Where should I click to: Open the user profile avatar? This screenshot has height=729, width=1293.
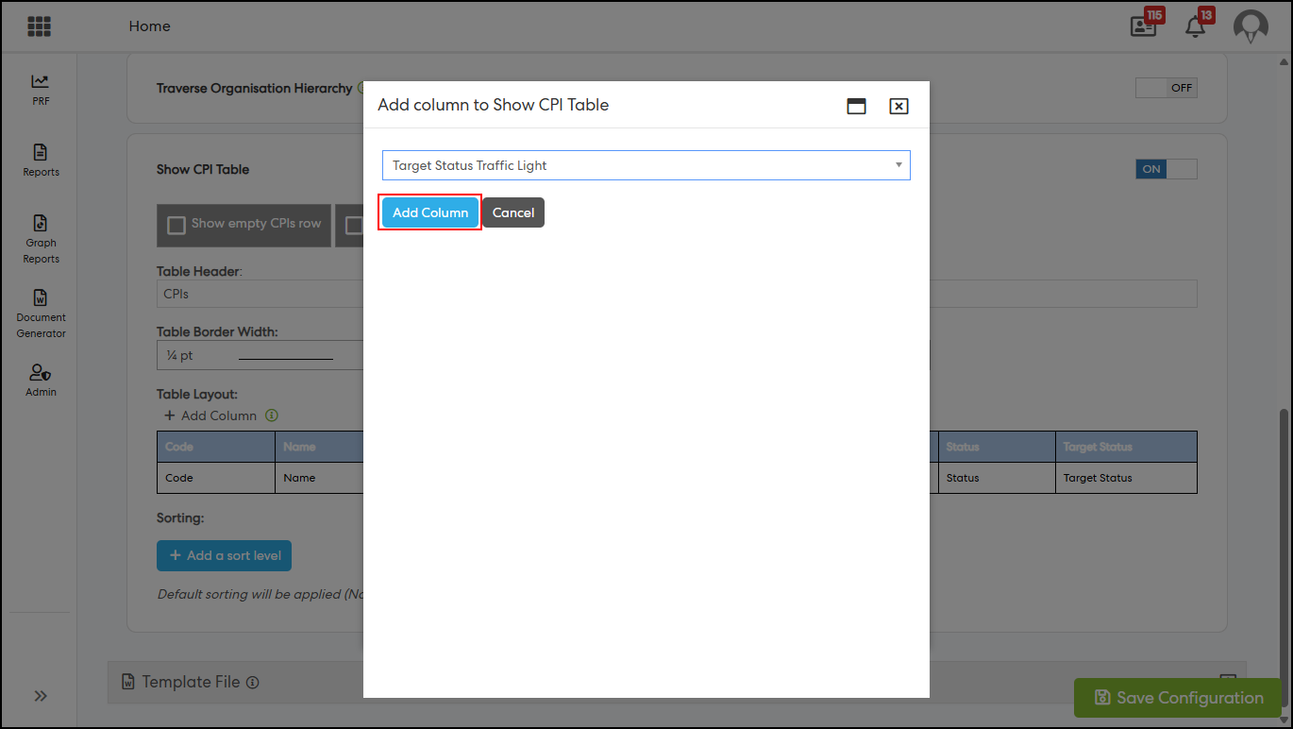(1251, 26)
